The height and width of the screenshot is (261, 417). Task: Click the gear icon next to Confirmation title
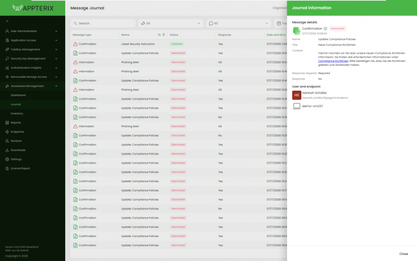point(325,28)
